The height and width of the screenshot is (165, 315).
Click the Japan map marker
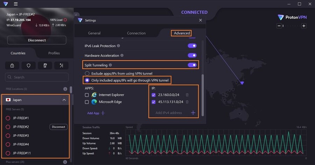[x=242, y=83]
